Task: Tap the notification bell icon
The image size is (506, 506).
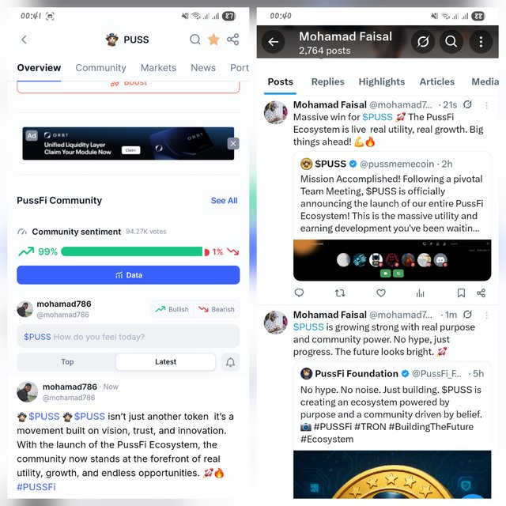Action: coord(230,362)
